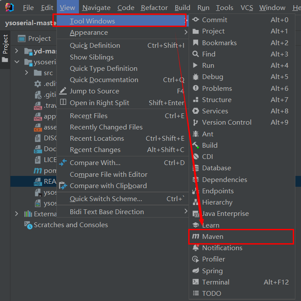This screenshot has height=301, width=301.
Task: Click the vertical Project sidebar tab
Action: pyautogui.click(x=5, y=49)
